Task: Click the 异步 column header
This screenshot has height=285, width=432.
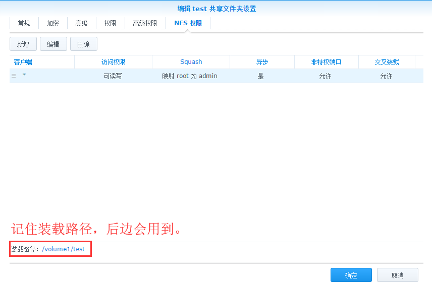Action: (262, 62)
